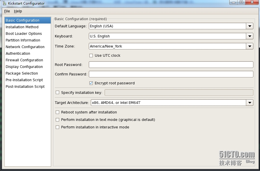Switch to Installation Method section

(x=28, y=27)
